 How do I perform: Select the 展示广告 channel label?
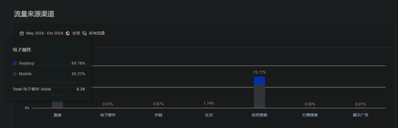pos(360,115)
